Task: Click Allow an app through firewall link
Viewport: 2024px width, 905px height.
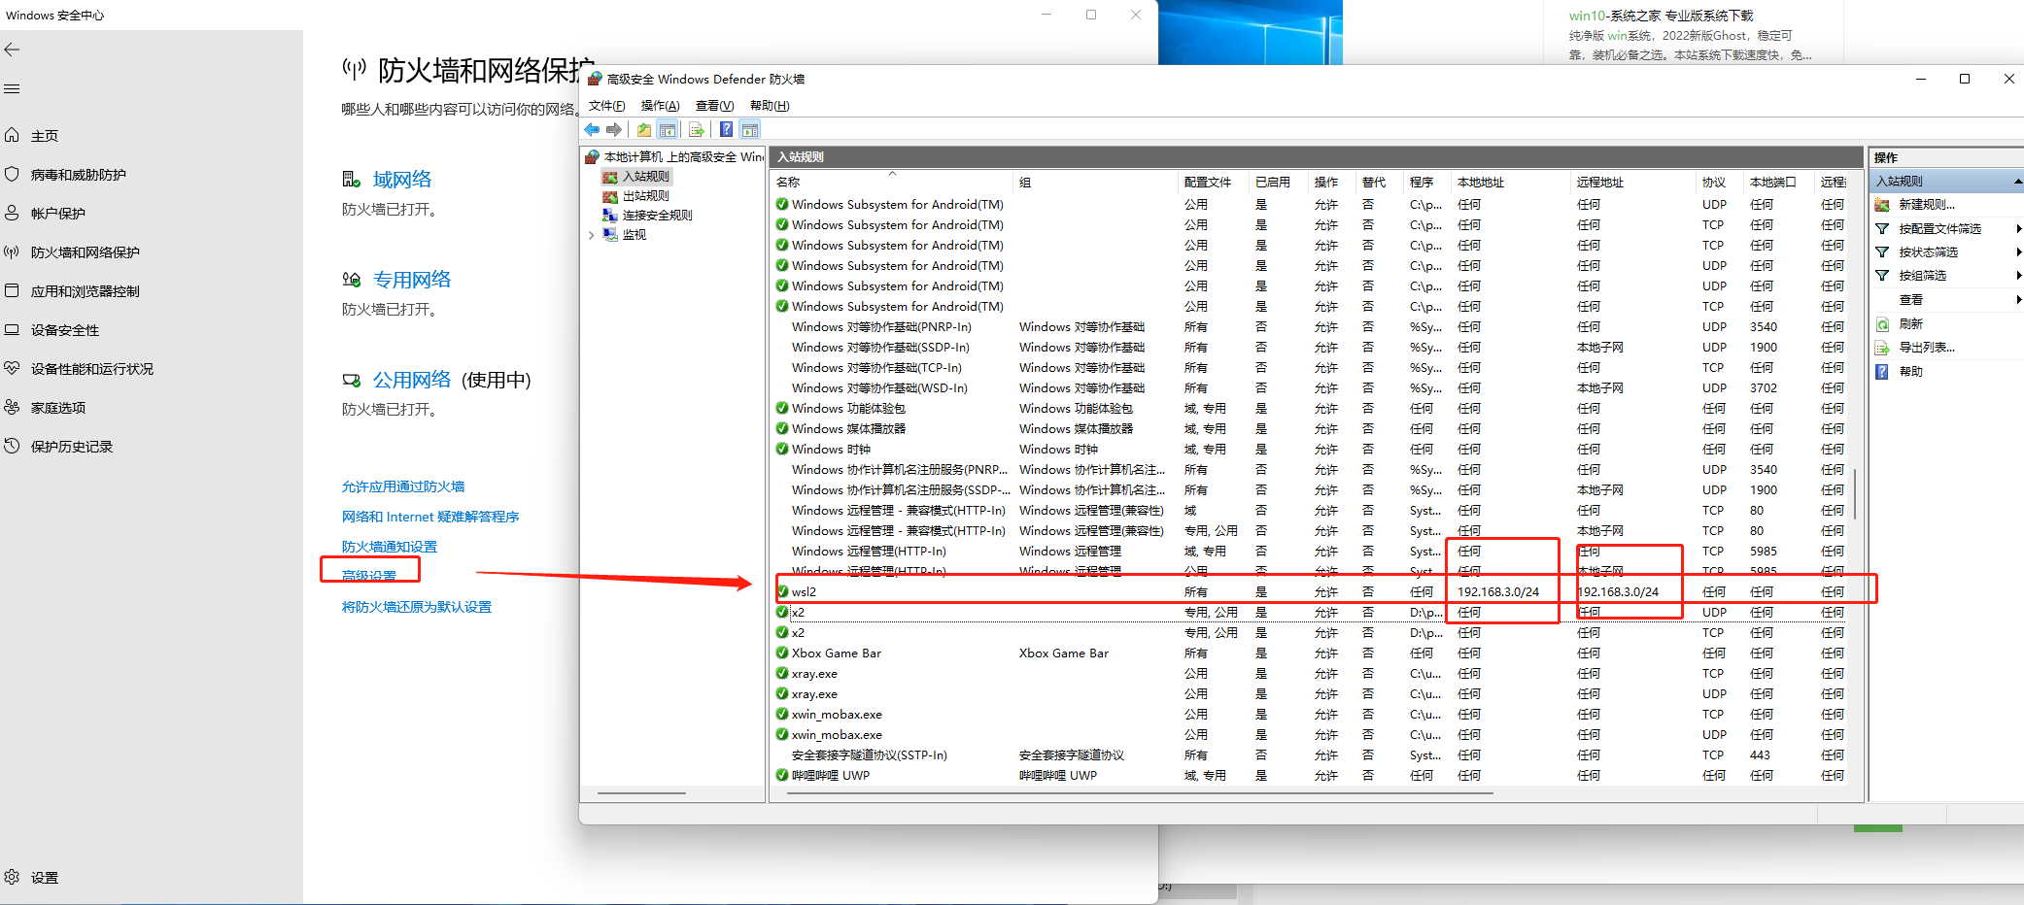Action: point(403,486)
